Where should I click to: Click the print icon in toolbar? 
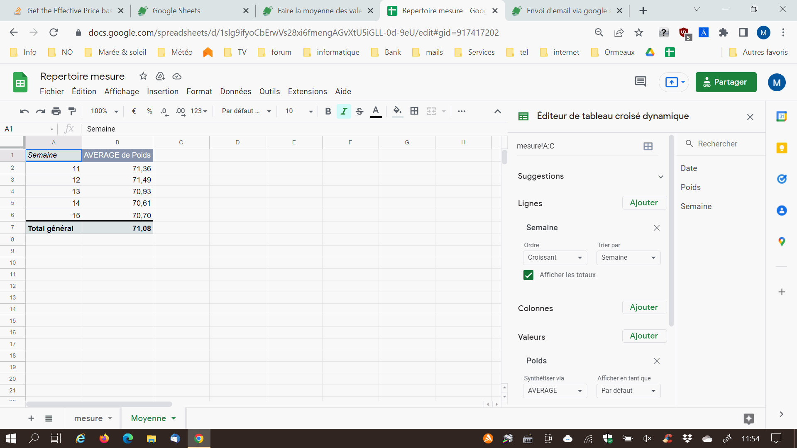pos(56,111)
